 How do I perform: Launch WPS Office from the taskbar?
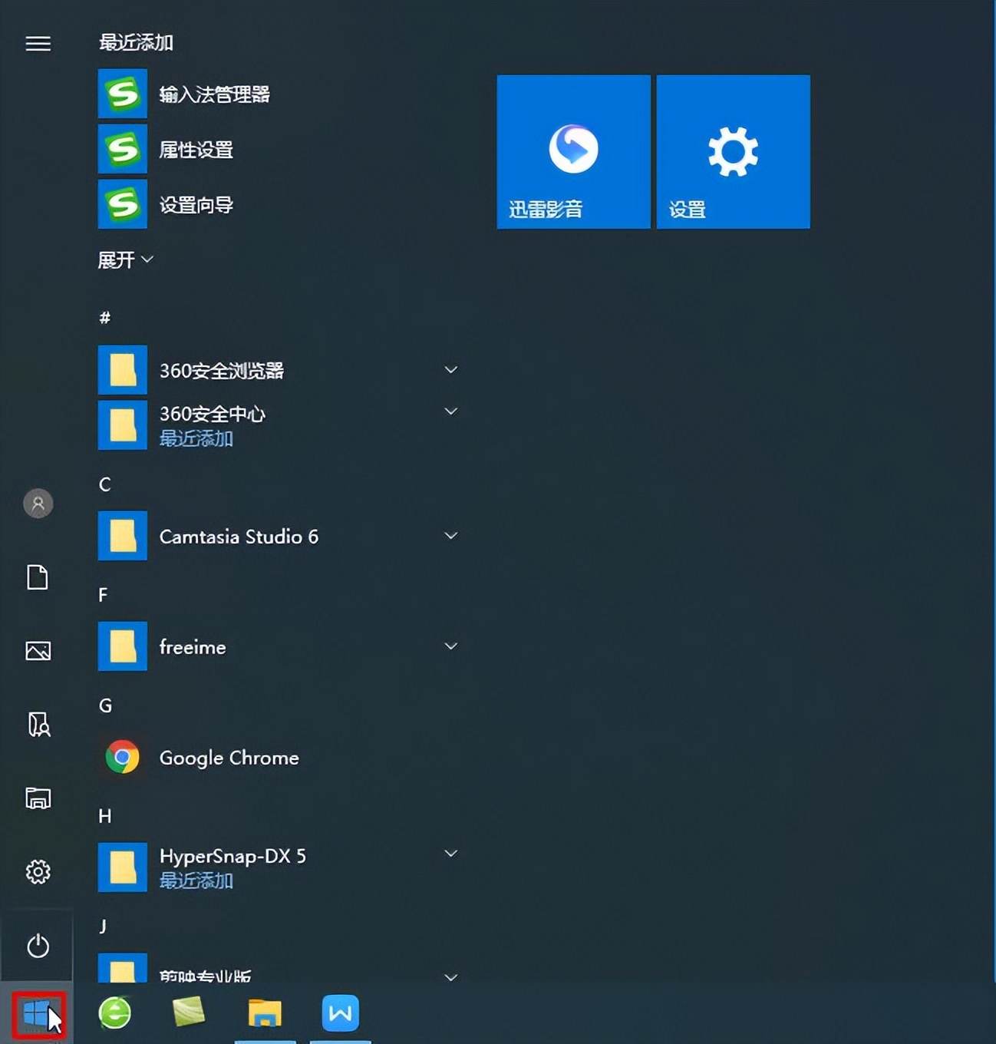pyautogui.click(x=340, y=1012)
